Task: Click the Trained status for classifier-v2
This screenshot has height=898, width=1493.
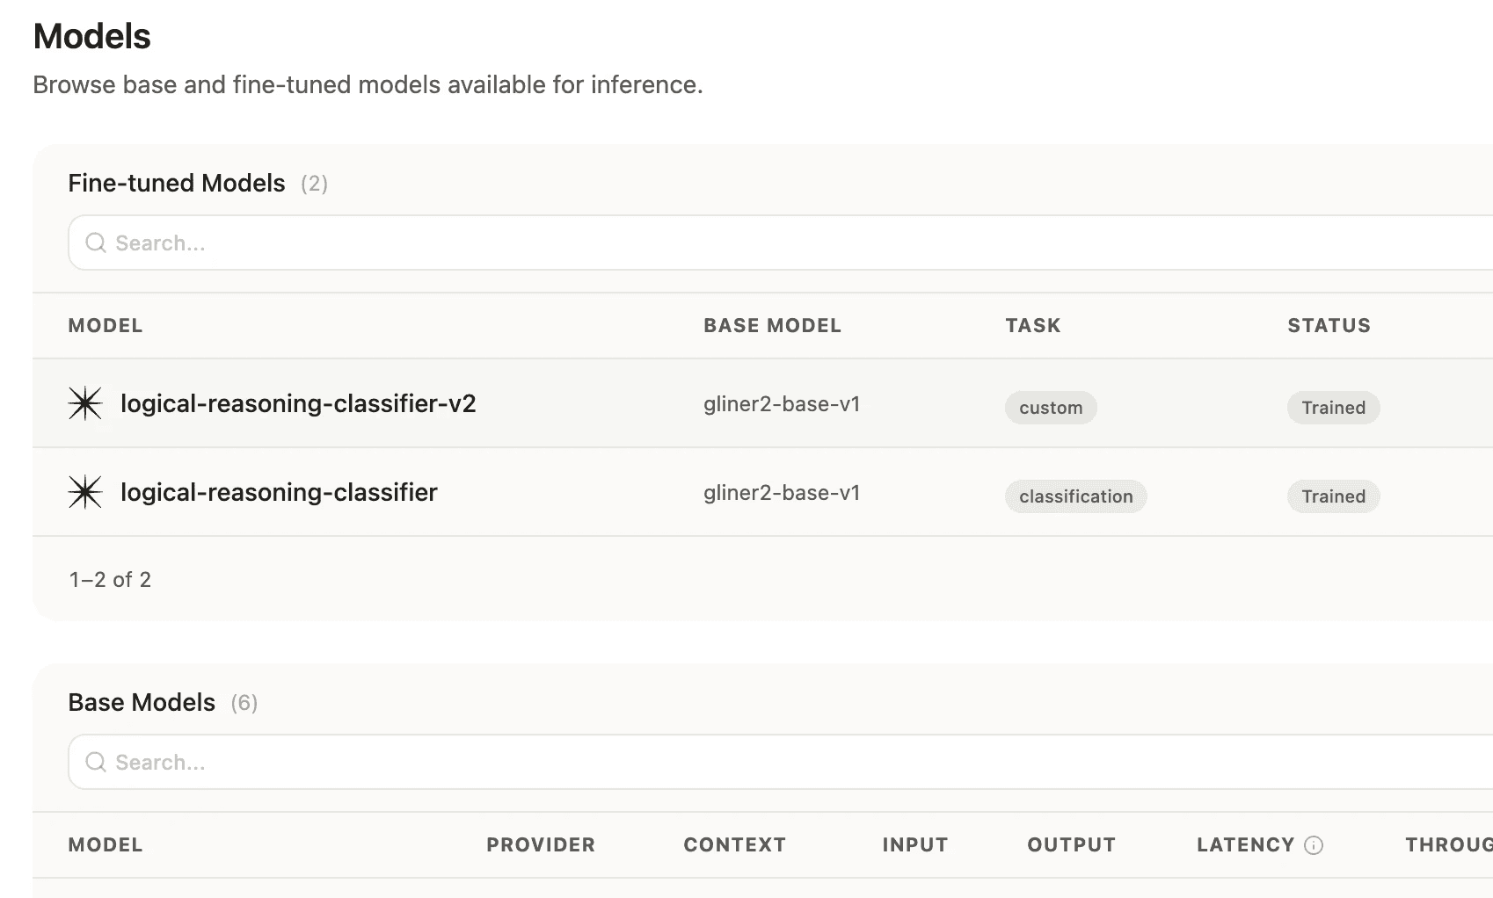Action: tap(1333, 408)
